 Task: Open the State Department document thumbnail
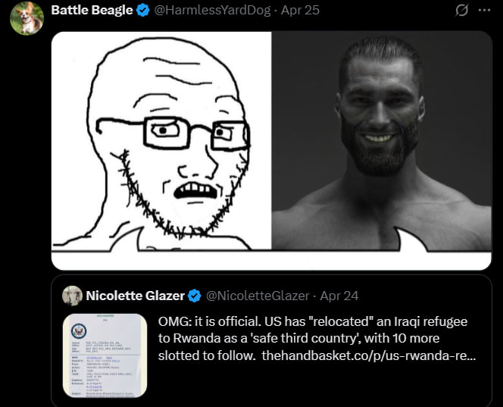coord(105,355)
